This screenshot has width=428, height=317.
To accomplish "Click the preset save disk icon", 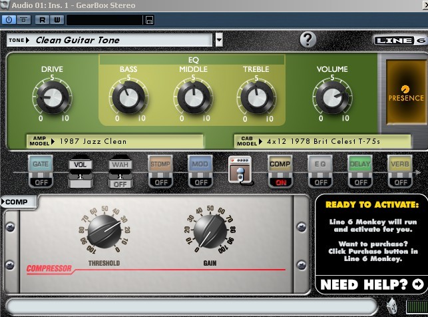I will pyautogui.click(x=149, y=20).
